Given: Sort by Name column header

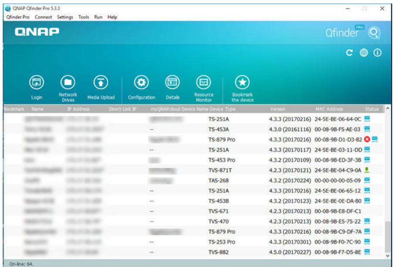Looking at the screenshot, I should click(38, 109).
